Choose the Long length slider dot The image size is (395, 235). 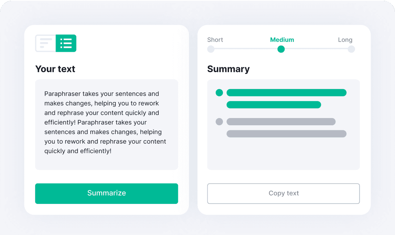[x=351, y=49]
